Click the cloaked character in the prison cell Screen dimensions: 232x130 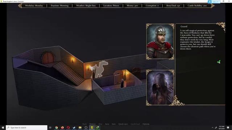click(x=122, y=83)
